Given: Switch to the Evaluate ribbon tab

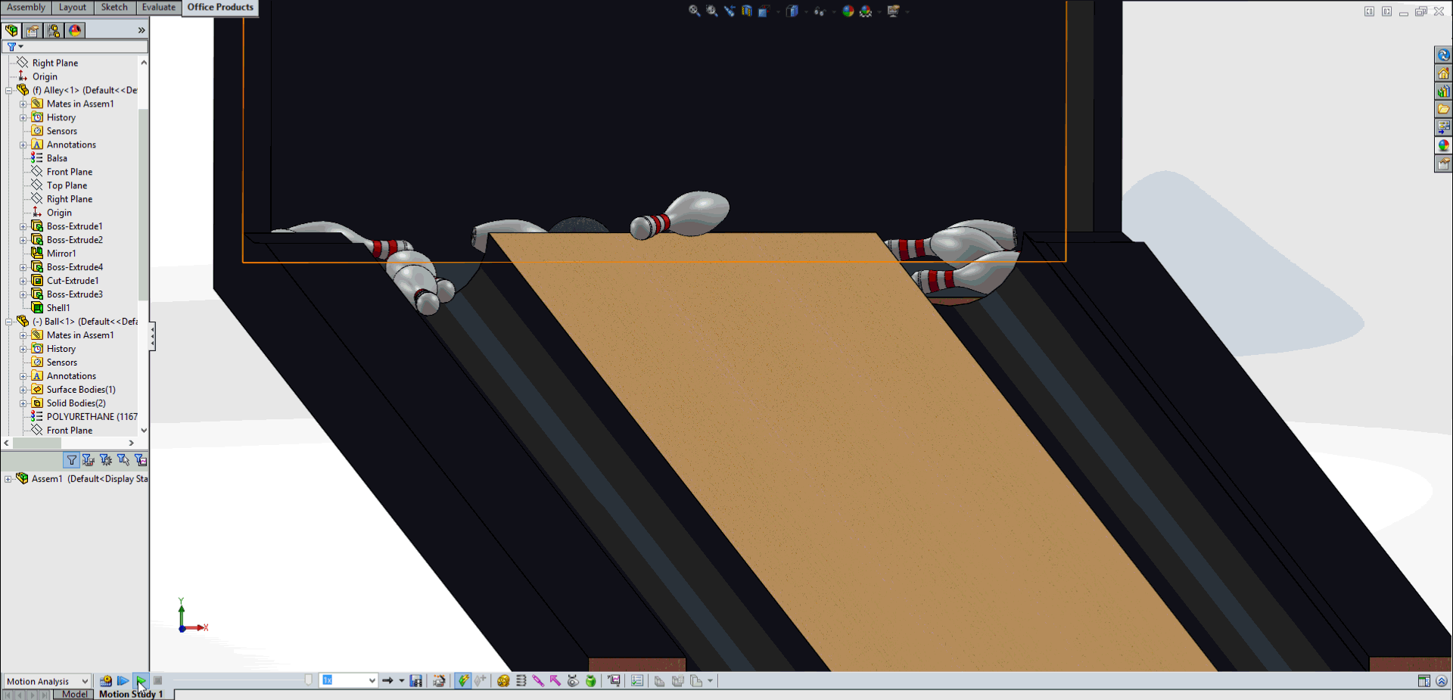Looking at the screenshot, I should pos(157,7).
